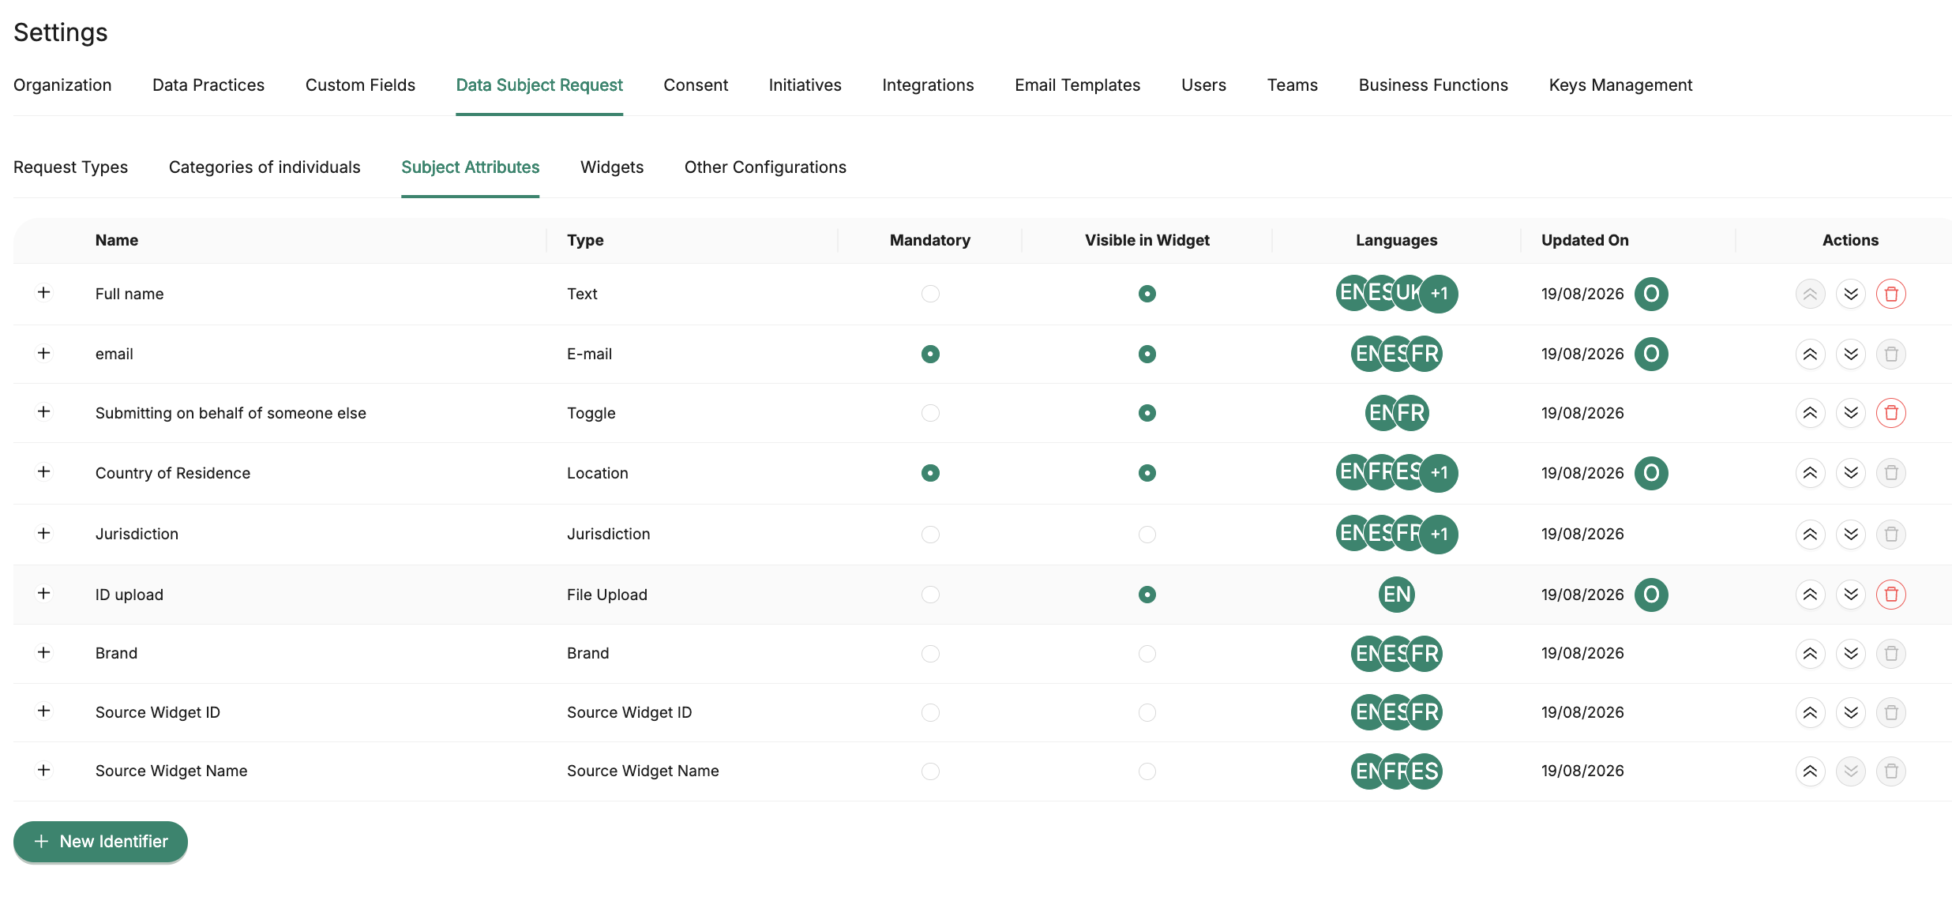Click the Type column header
1952x897 pixels.
pyautogui.click(x=585, y=240)
